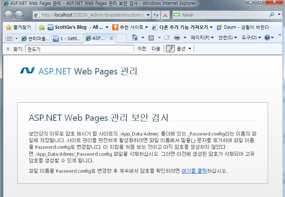Click the Read Mail envelope icon

pos(167,38)
